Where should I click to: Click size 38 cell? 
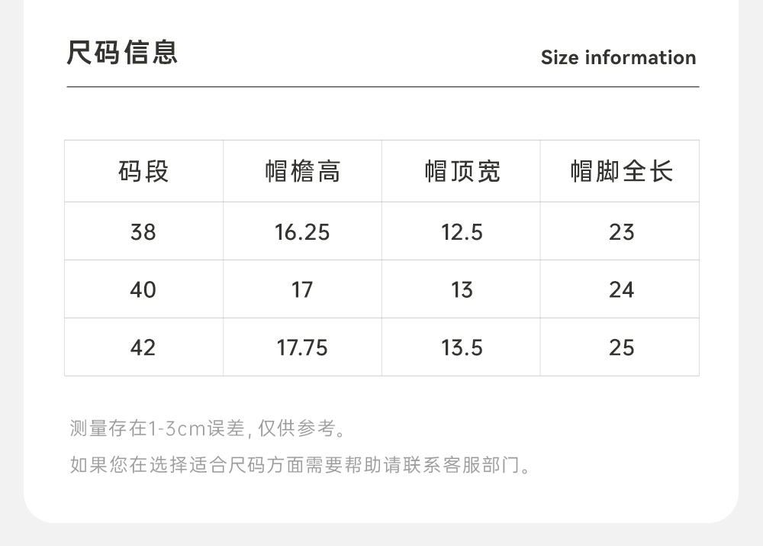click(143, 231)
